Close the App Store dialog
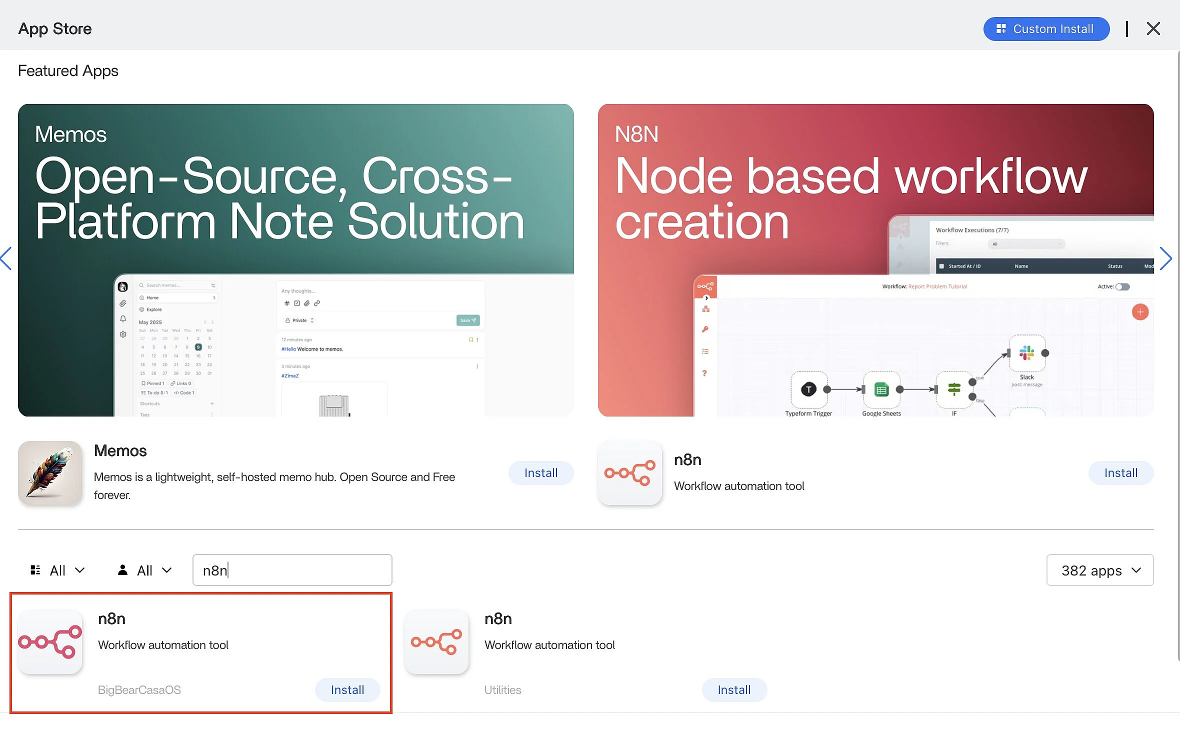The height and width of the screenshot is (737, 1180). [x=1153, y=29]
